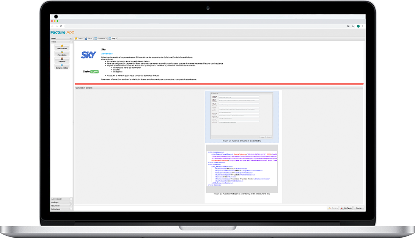415x238 pixels.
Task: Select the Comprar créditos icon
Action: [x=62, y=66]
